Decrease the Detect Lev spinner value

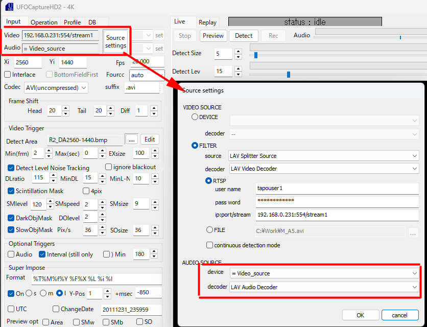tap(238, 74)
